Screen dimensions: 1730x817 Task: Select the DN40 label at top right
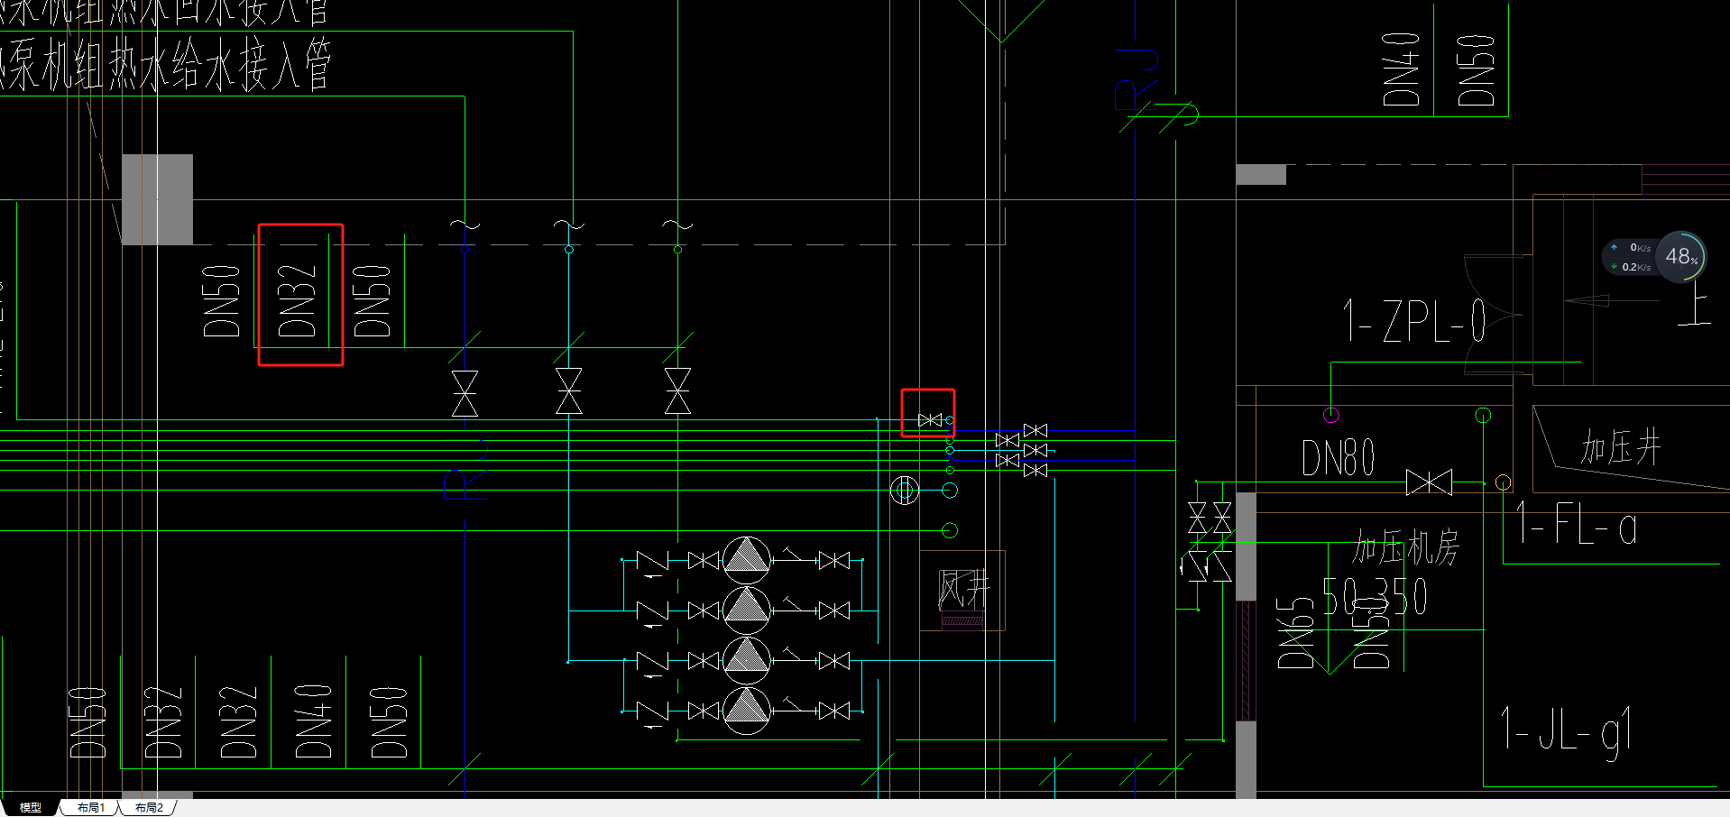pos(1402,69)
